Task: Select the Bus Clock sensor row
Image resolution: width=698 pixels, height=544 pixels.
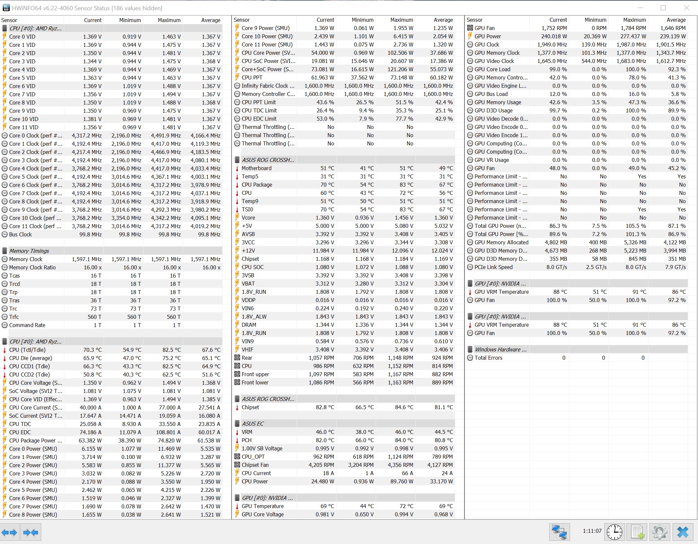Action: tap(20, 234)
